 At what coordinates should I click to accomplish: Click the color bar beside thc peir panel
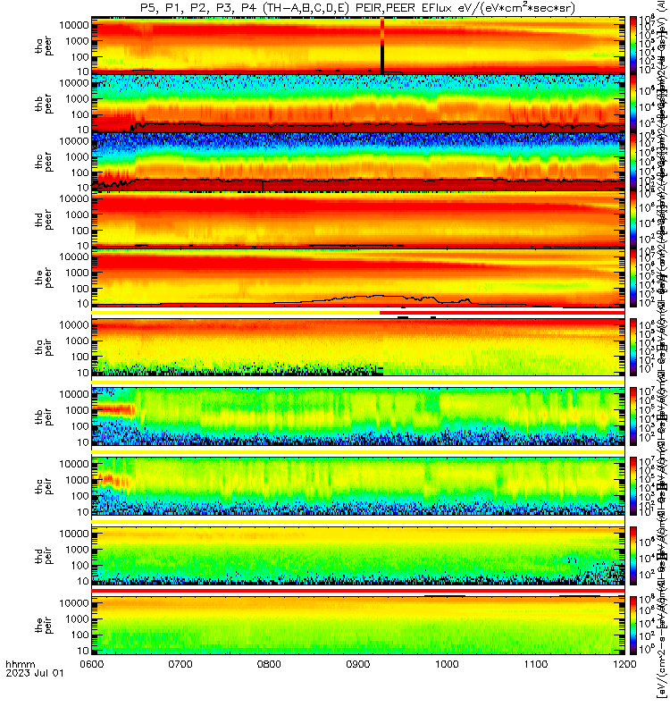(x=633, y=486)
